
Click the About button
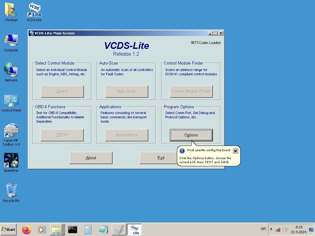click(x=91, y=158)
